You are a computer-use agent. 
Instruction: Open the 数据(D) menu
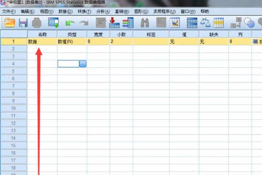click(x=65, y=11)
